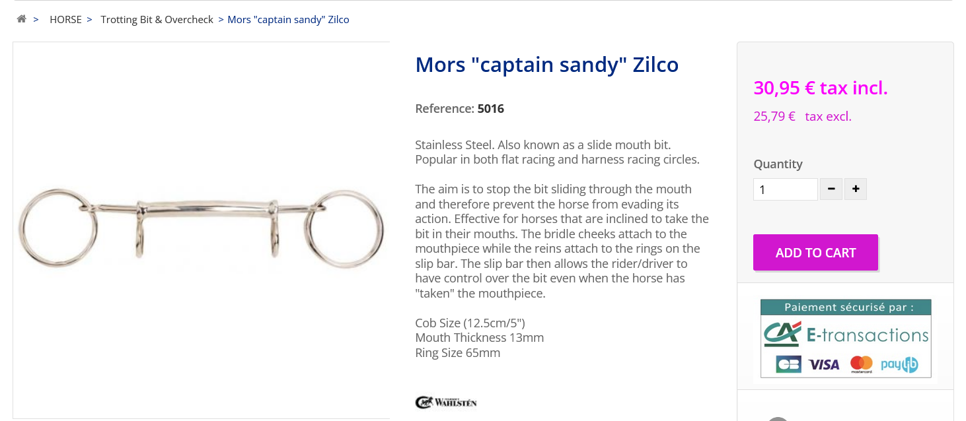
Task: Select the Mors "captain sandy" Zilco breadcrumb
Action: (288, 20)
